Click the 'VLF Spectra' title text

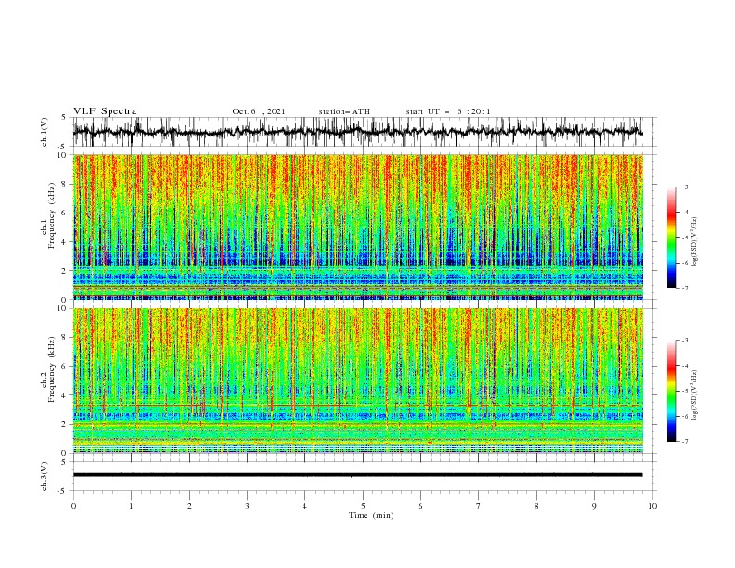[x=105, y=111]
